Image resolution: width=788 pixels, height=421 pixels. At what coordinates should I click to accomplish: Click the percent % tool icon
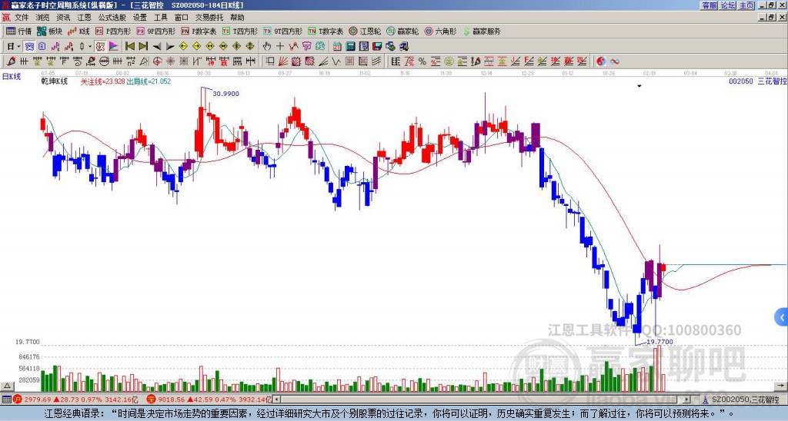[x=422, y=61]
